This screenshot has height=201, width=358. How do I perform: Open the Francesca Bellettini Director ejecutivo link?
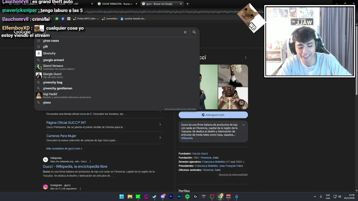(x=214, y=162)
